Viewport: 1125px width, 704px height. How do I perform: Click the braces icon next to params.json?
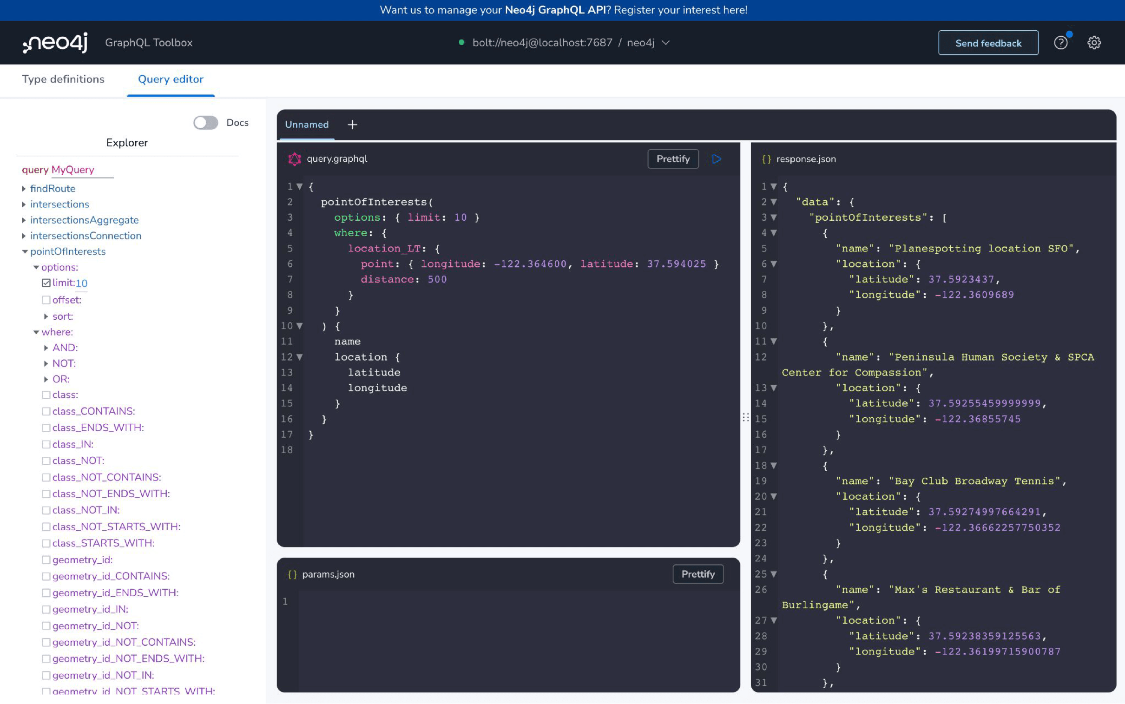point(292,574)
